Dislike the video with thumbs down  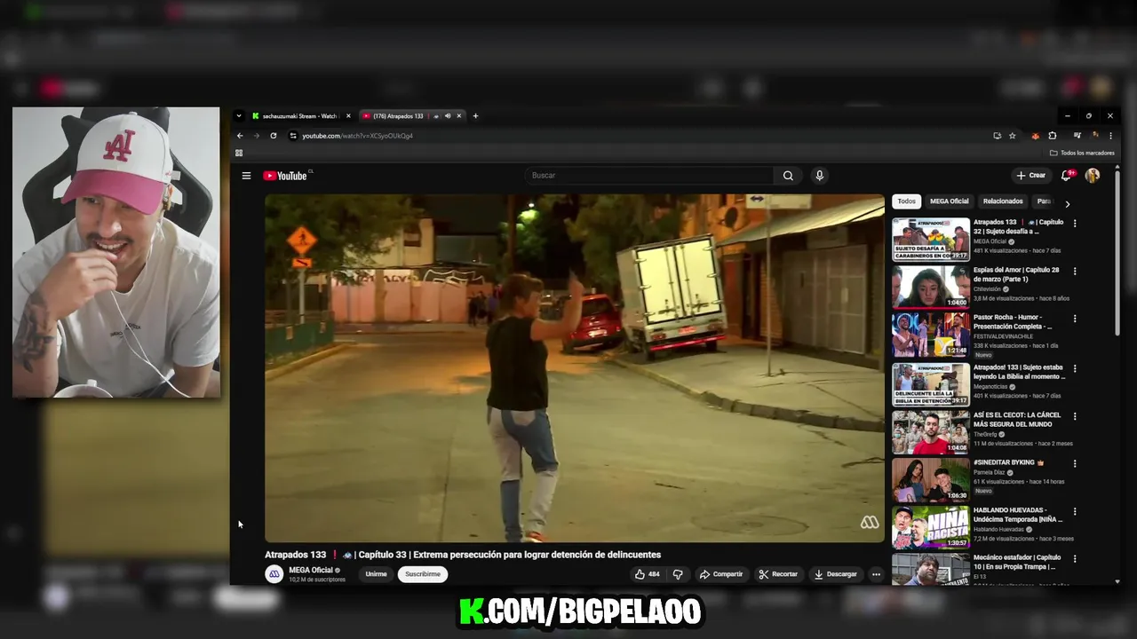[678, 574]
